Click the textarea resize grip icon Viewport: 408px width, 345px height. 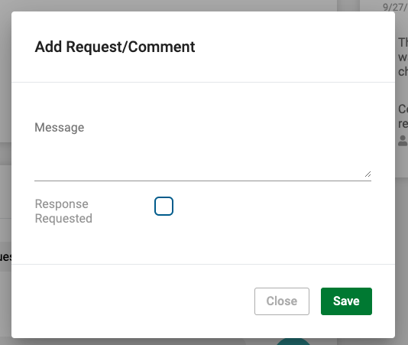point(368,174)
